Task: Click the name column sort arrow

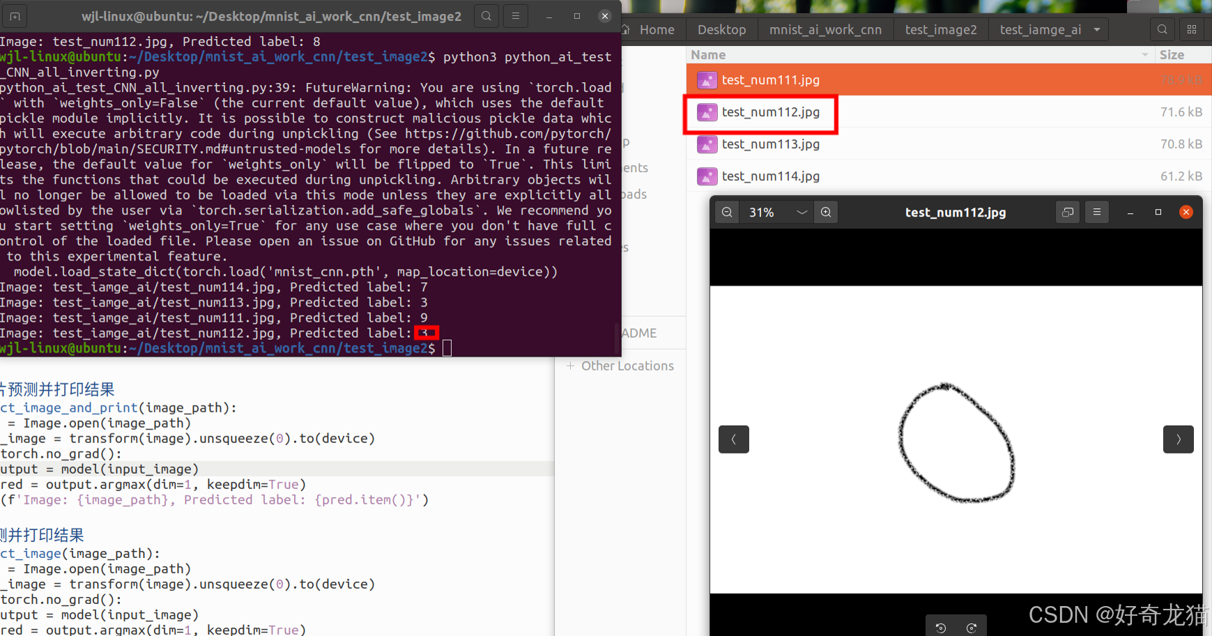Action: click(1144, 55)
